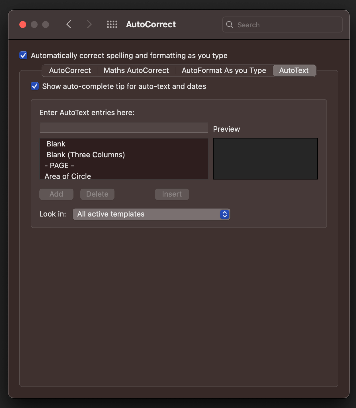Select the AutoText tab

click(294, 70)
